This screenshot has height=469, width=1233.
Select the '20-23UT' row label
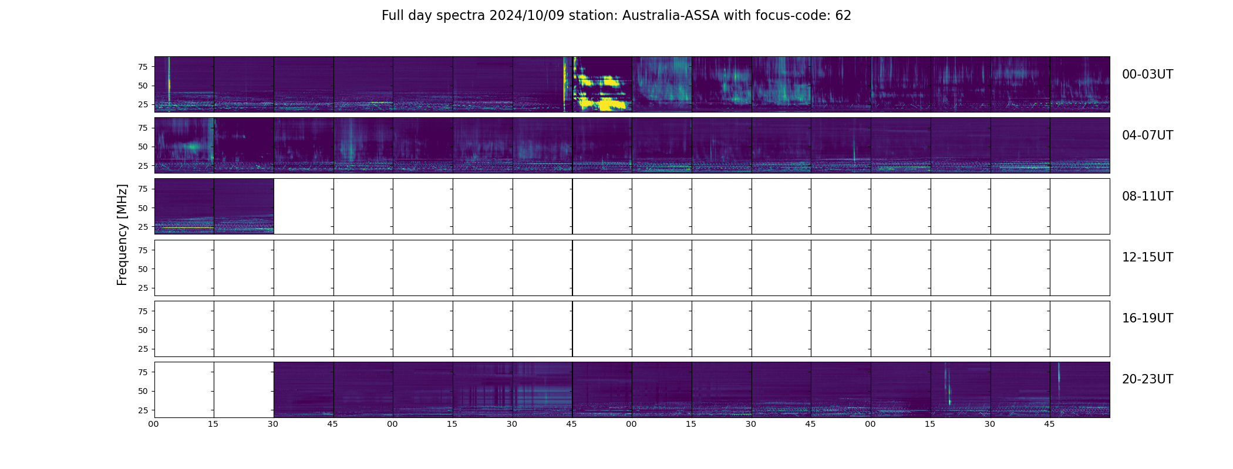click(1147, 379)
